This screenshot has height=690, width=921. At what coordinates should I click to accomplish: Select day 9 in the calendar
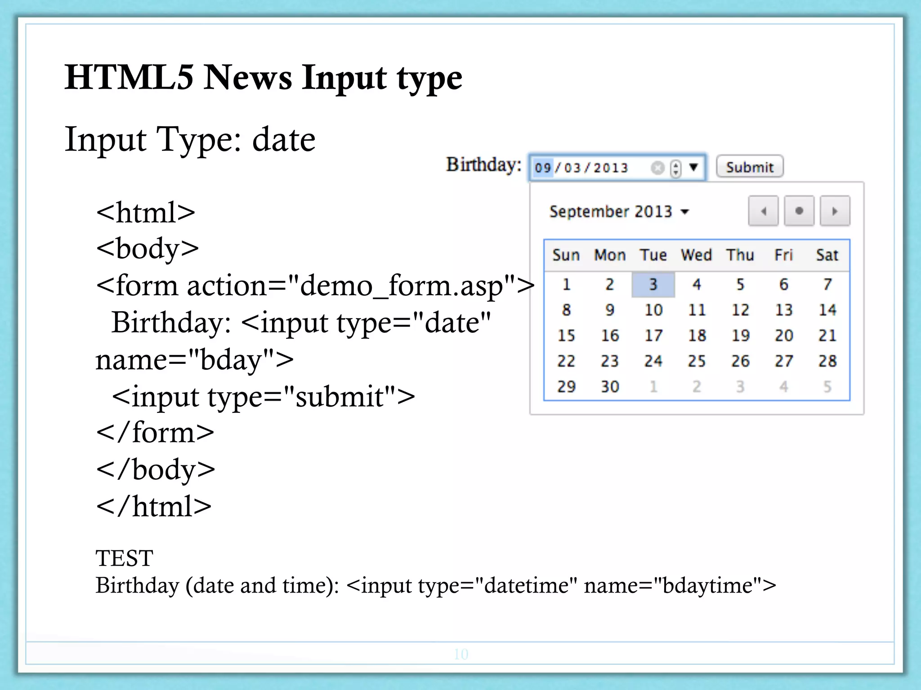click(610, 310)
